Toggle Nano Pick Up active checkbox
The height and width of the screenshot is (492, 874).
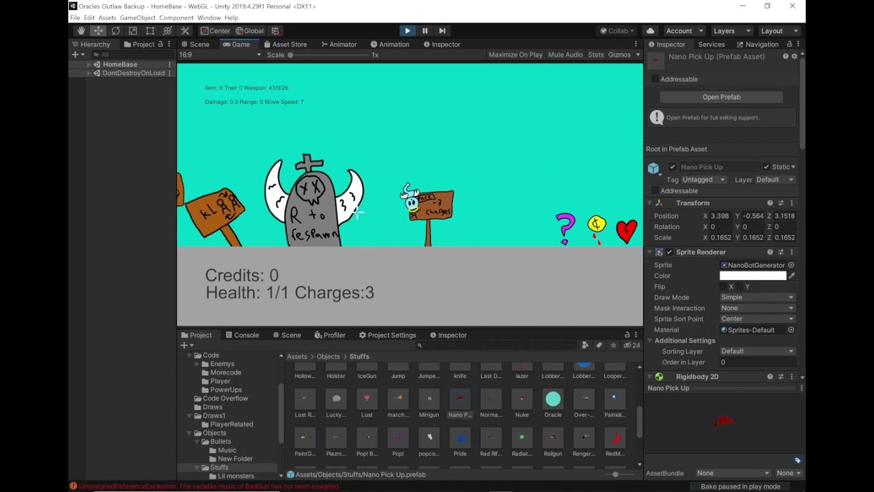coord(673,167)
